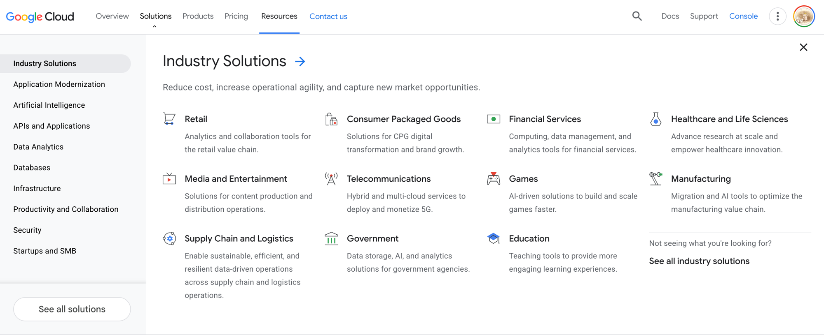Click 'Hybrid and multi-cloud services' description text
The width and height of the screenshot is (824, 335).
click(x=406, y=203)
